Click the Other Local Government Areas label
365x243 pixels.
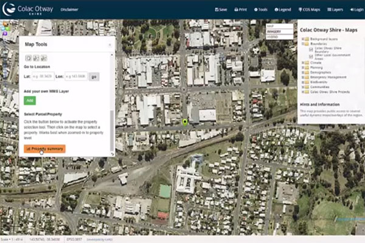tap(332, 56)
